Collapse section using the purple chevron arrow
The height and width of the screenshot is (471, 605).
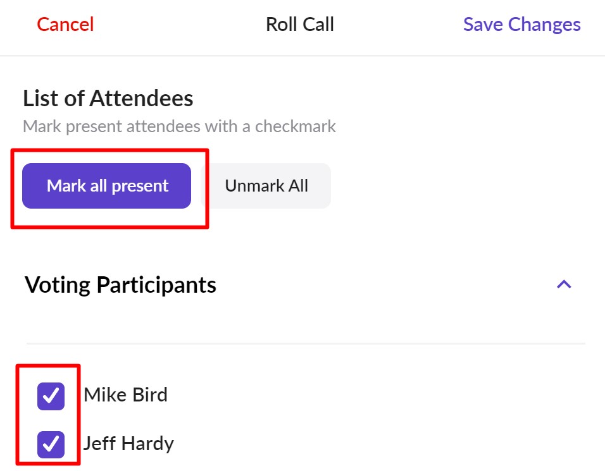(x=564, y=284)
